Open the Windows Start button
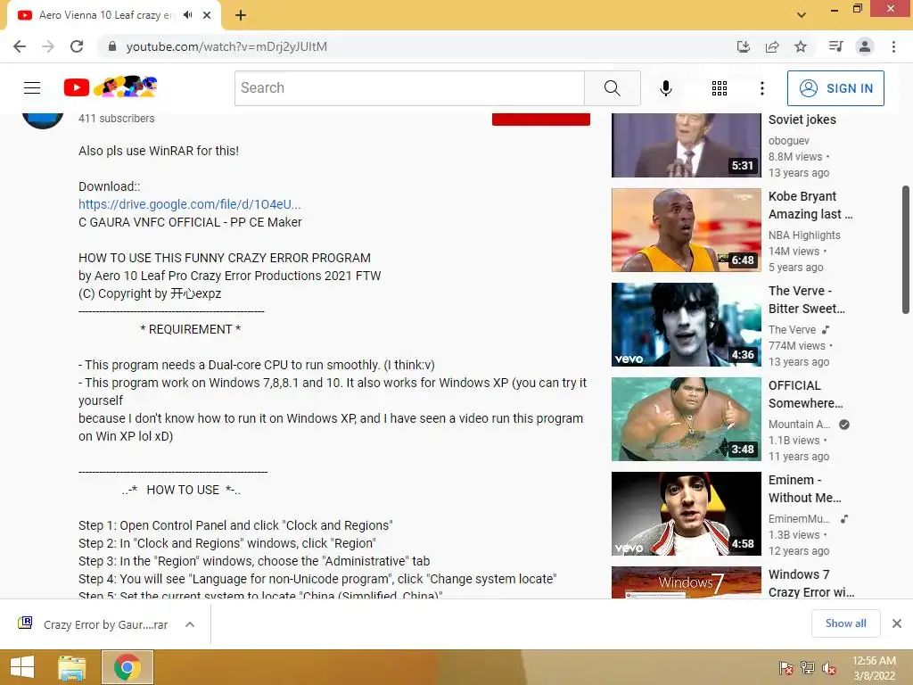Screen dimensions: 913x685 22,667
